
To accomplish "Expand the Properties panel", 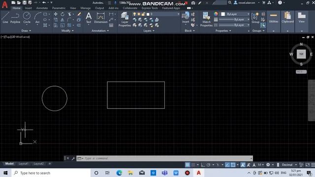I will tap(223, 30).
